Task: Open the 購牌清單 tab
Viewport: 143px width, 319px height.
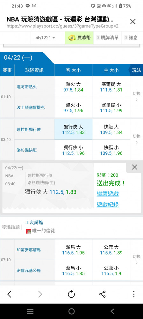Action: [107, 38]
